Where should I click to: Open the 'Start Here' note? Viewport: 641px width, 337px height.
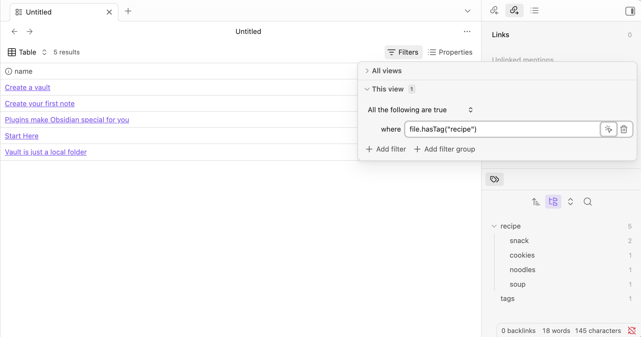click(22, 136)
